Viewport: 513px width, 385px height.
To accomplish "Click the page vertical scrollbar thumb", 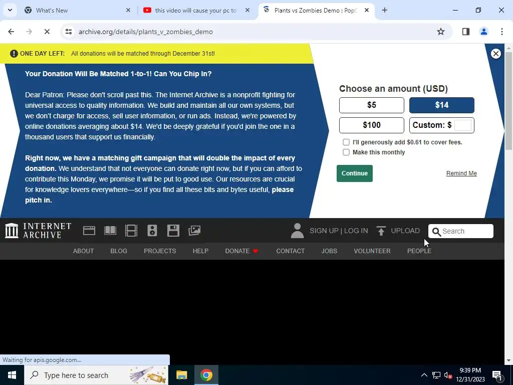I will pos(508,100).
